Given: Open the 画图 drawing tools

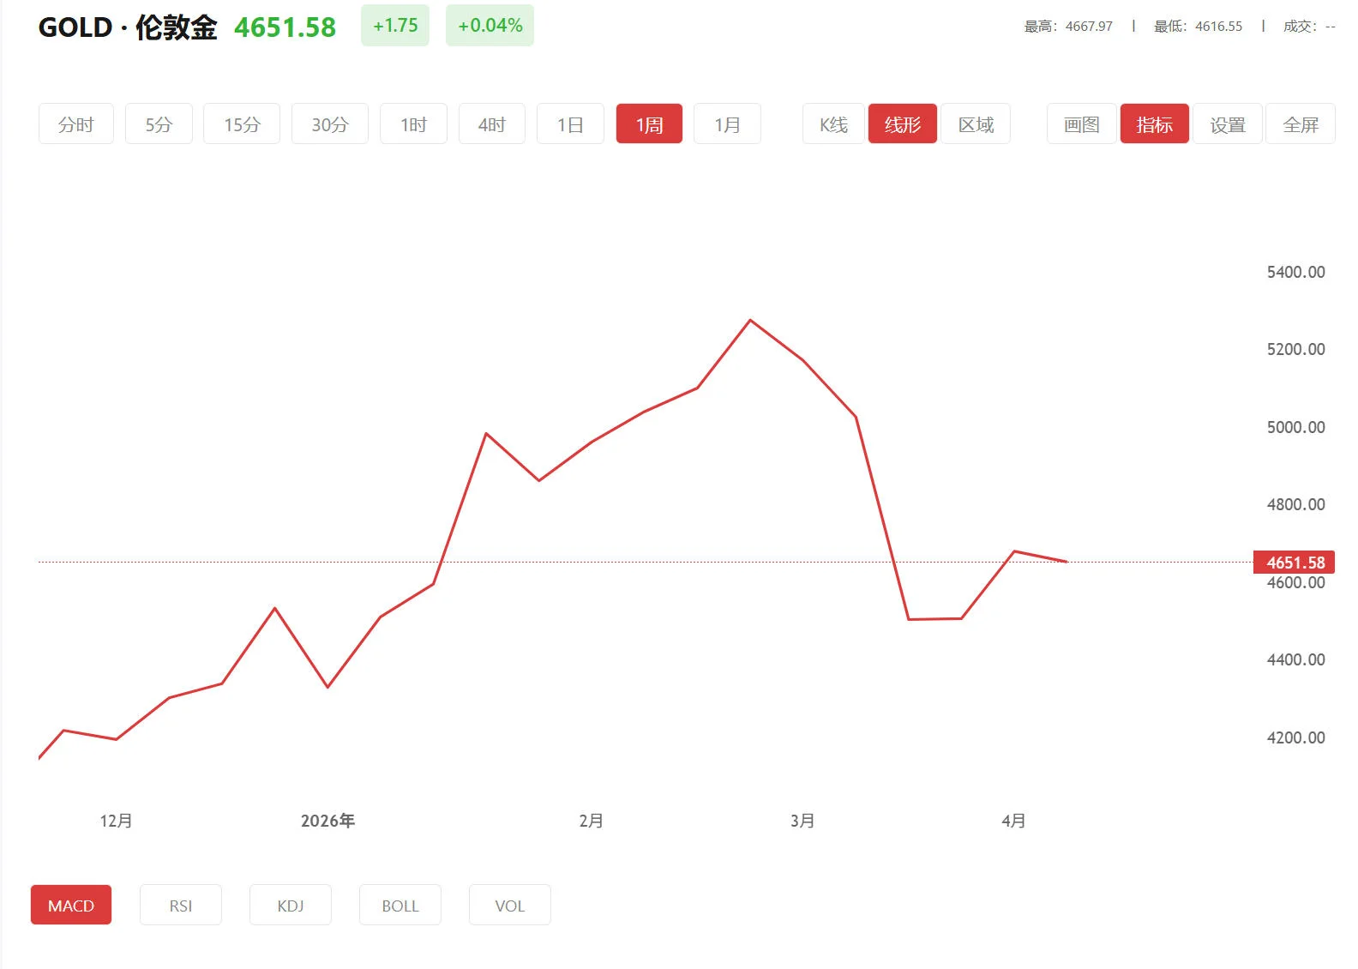Looking at the screenshot, I should pos(1081,124).
